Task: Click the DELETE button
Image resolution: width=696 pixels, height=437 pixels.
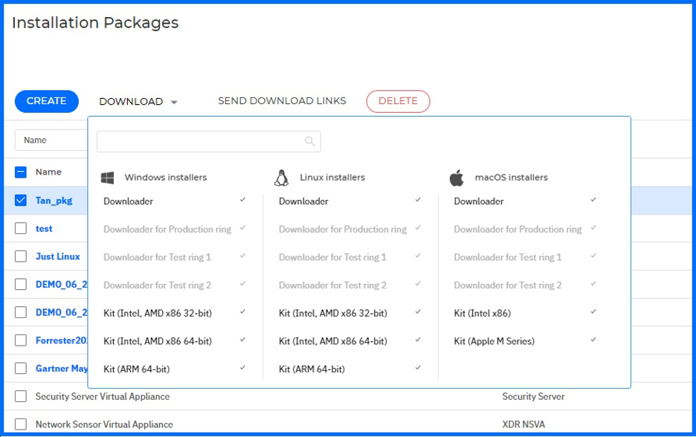Action: tap(398, 101)
